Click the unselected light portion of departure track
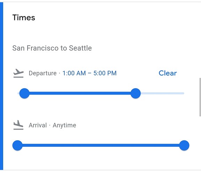Viewport: 201px width, 174px height. 162,93
